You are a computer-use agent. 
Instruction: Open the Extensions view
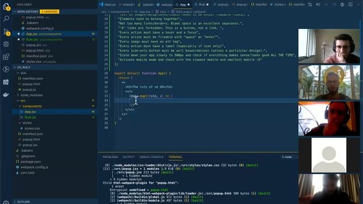pos(6,57)
